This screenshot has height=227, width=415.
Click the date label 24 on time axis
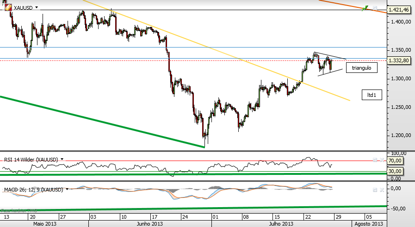pos(185,217)
